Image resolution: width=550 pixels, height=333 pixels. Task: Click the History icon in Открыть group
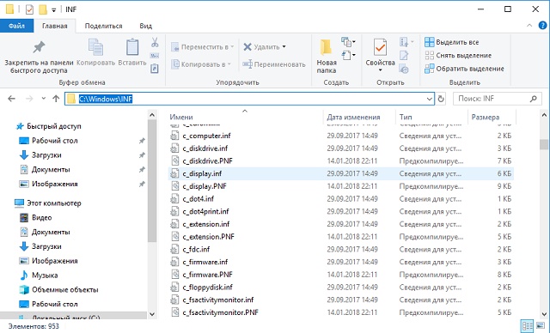[x=404, y=69]
